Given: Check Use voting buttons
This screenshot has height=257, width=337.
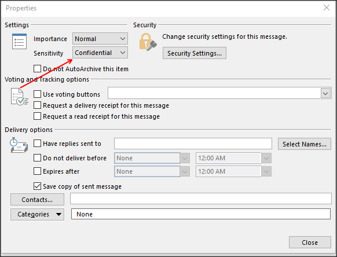Looking at the screenshot, I should click(x=38, y=94).
